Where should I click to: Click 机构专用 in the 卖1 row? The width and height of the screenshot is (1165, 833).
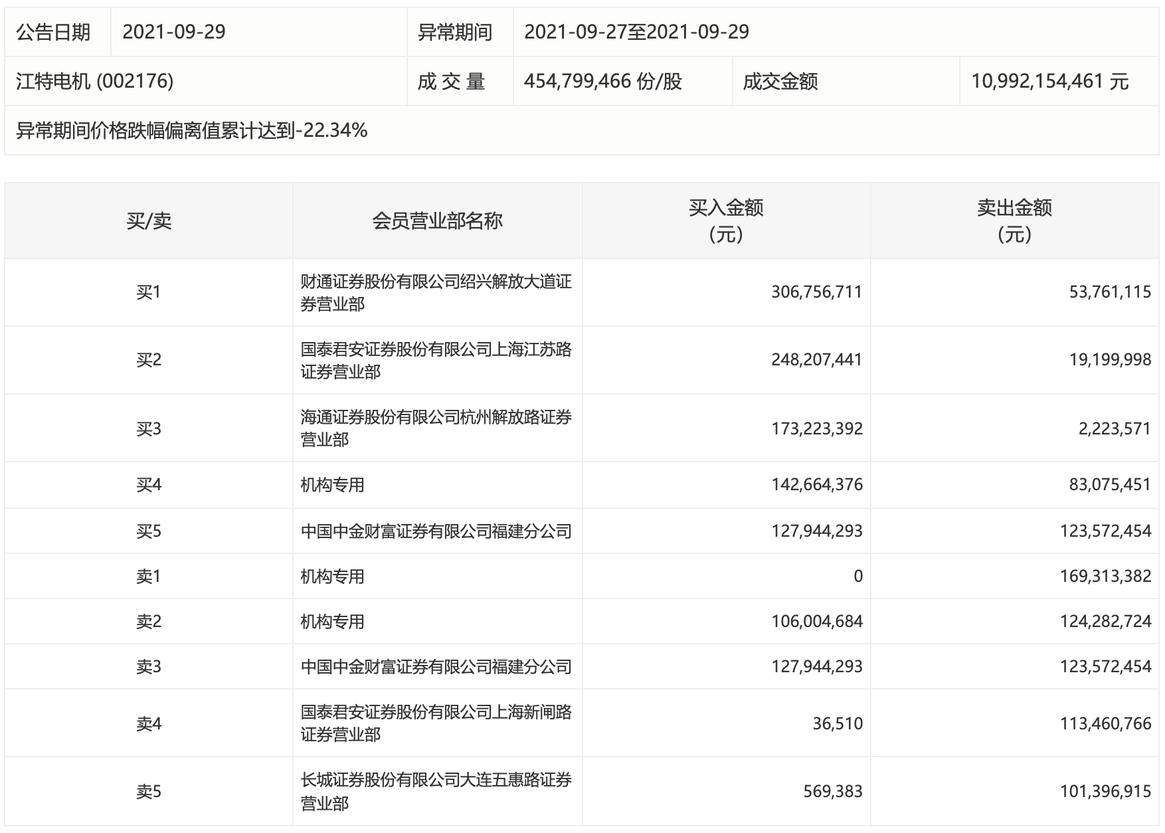333,577
